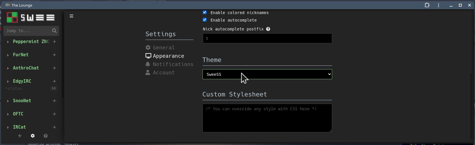The height and width of the screenshot is (145, 475).
Task: Open the *status channel under EdgyIRC
Action: (14, 88)
